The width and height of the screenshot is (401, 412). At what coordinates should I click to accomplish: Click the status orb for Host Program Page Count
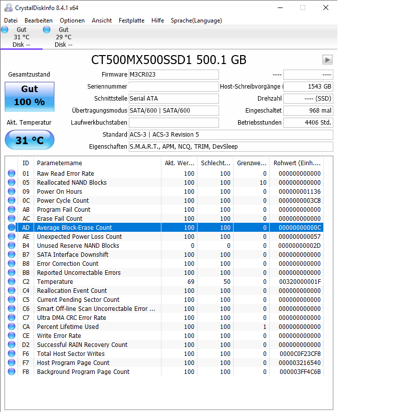coord(12,362)
